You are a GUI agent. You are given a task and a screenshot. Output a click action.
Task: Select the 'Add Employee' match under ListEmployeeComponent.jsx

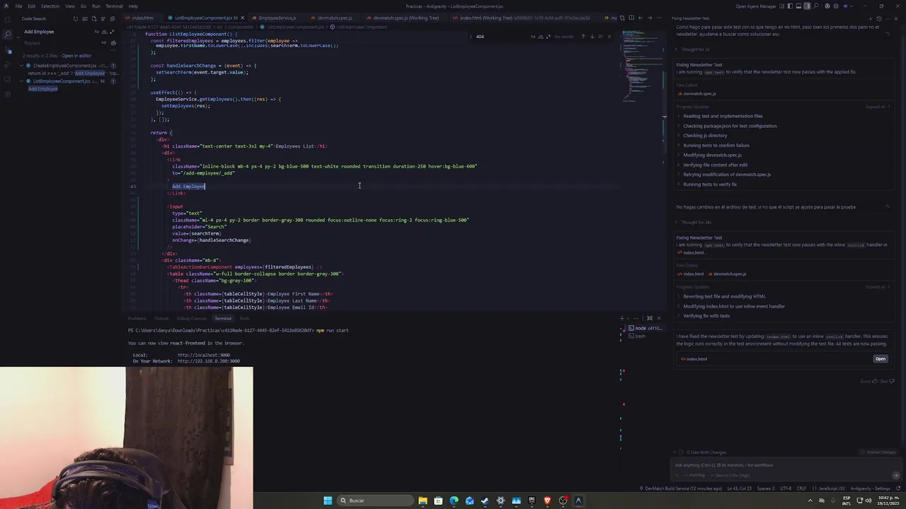pyautogui.click(x=43, y=89)
